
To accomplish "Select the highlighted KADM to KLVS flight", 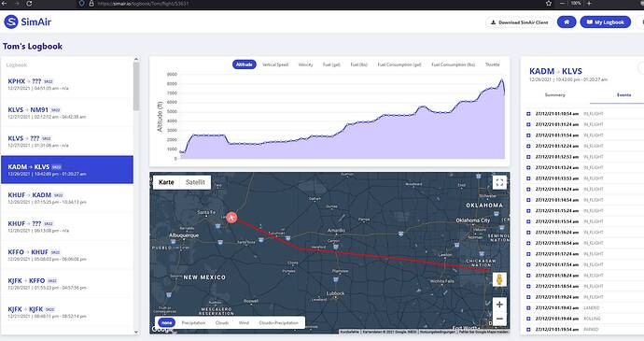I will pyautogui.click(x=67, y=169).
